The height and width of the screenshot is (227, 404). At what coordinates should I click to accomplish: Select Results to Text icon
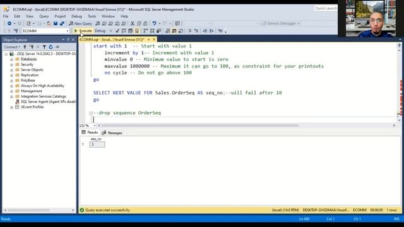[168, 31]
